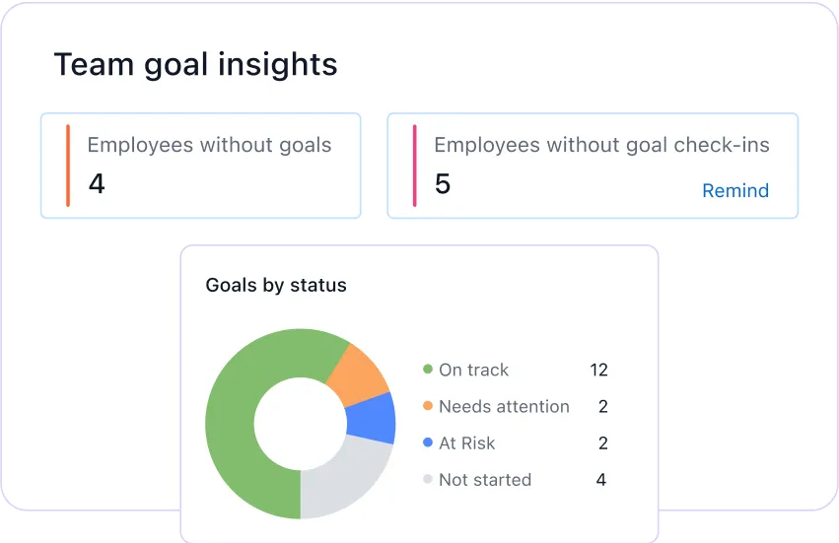Click the Remind link
The width and height of the screenshot is (839, 543).
pyautogui.click(x=734, y=191)
